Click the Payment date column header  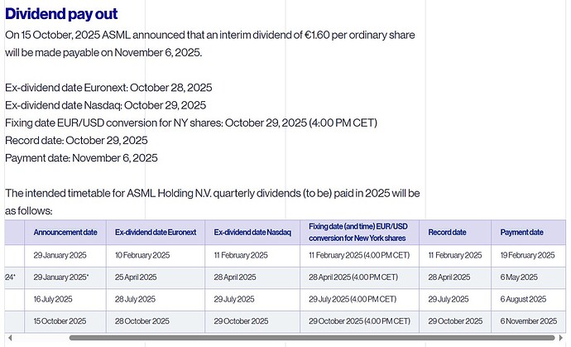(521, 233)
